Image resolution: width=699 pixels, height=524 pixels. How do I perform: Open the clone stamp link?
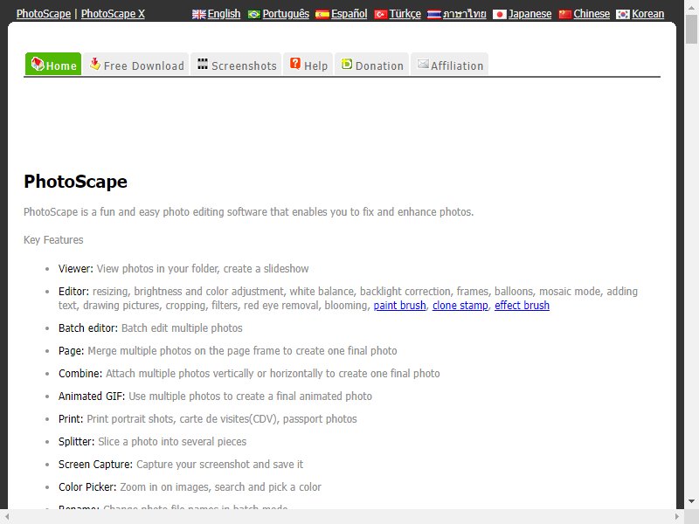pyautogui.click(x=460, y=305)
